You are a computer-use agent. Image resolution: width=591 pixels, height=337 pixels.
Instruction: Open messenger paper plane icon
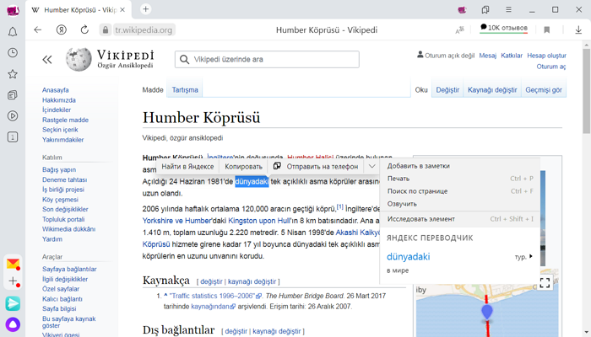click(x=13, y=303)
